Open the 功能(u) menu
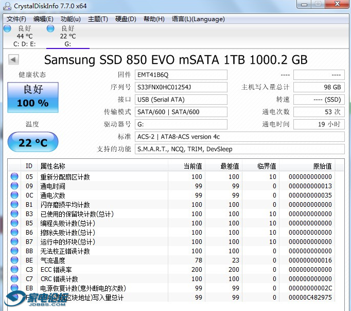This screenshot has height=311, width=351. (71, 19)
